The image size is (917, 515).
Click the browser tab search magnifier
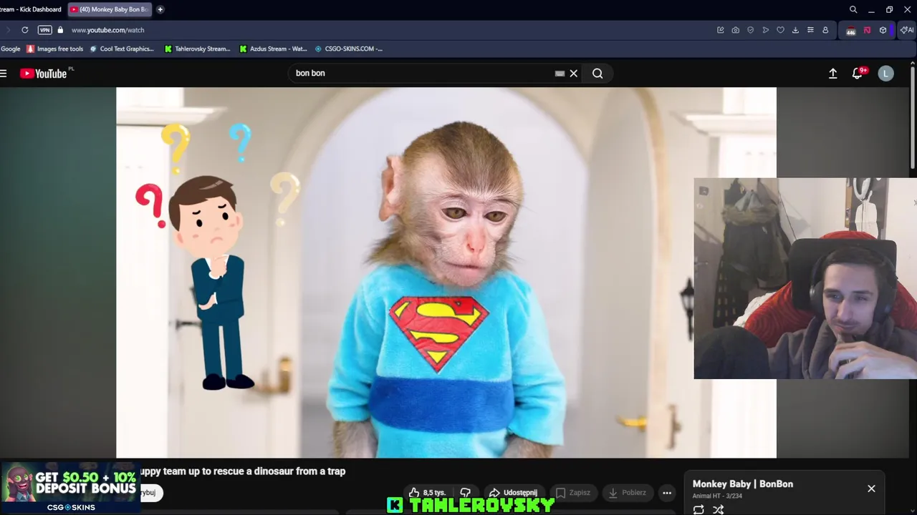pos(853,9)
